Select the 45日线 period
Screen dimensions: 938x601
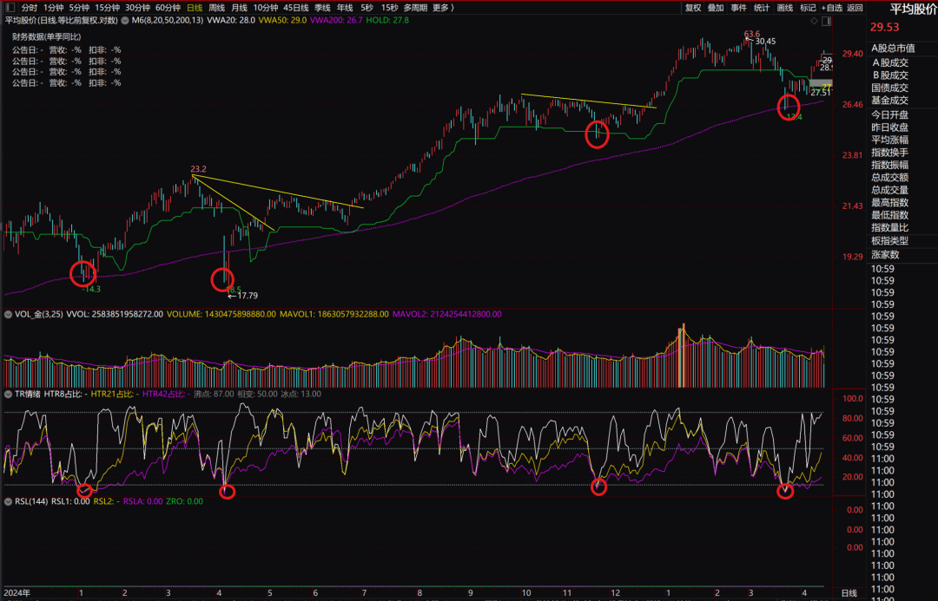[x=295, y=8]
